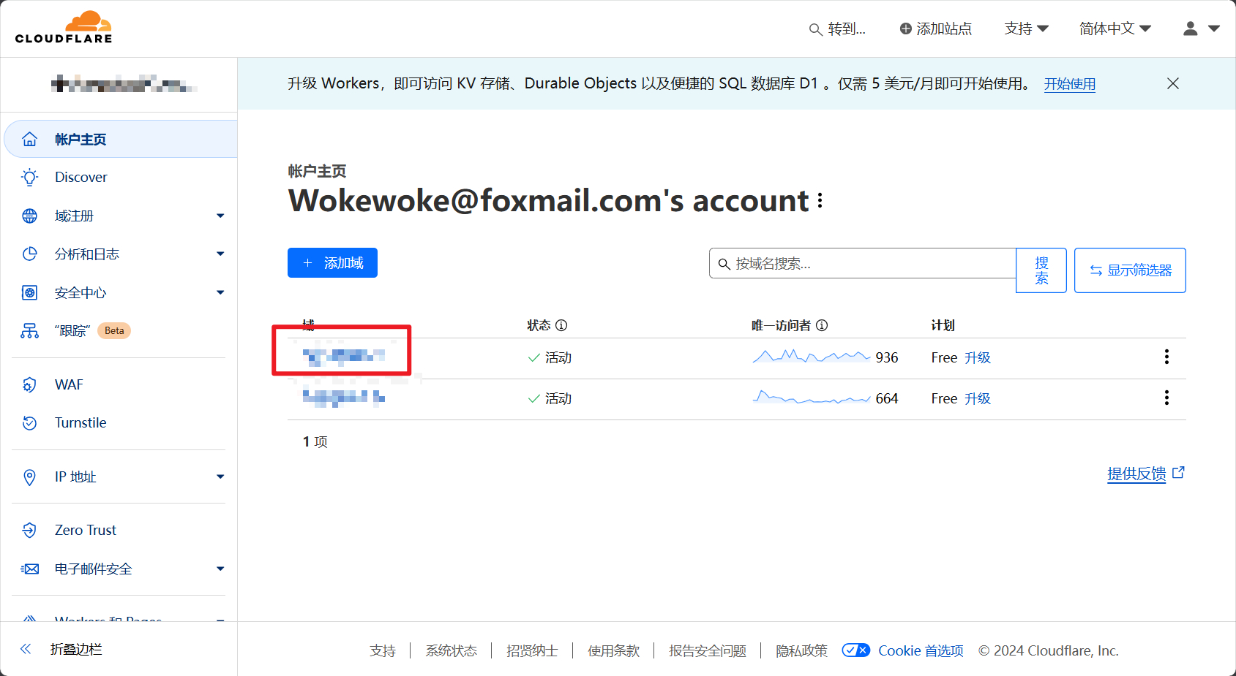This screenshot has height=676, width=1236.
Task: Click the Cloudflare logo
Action: [x=64, y=28]
